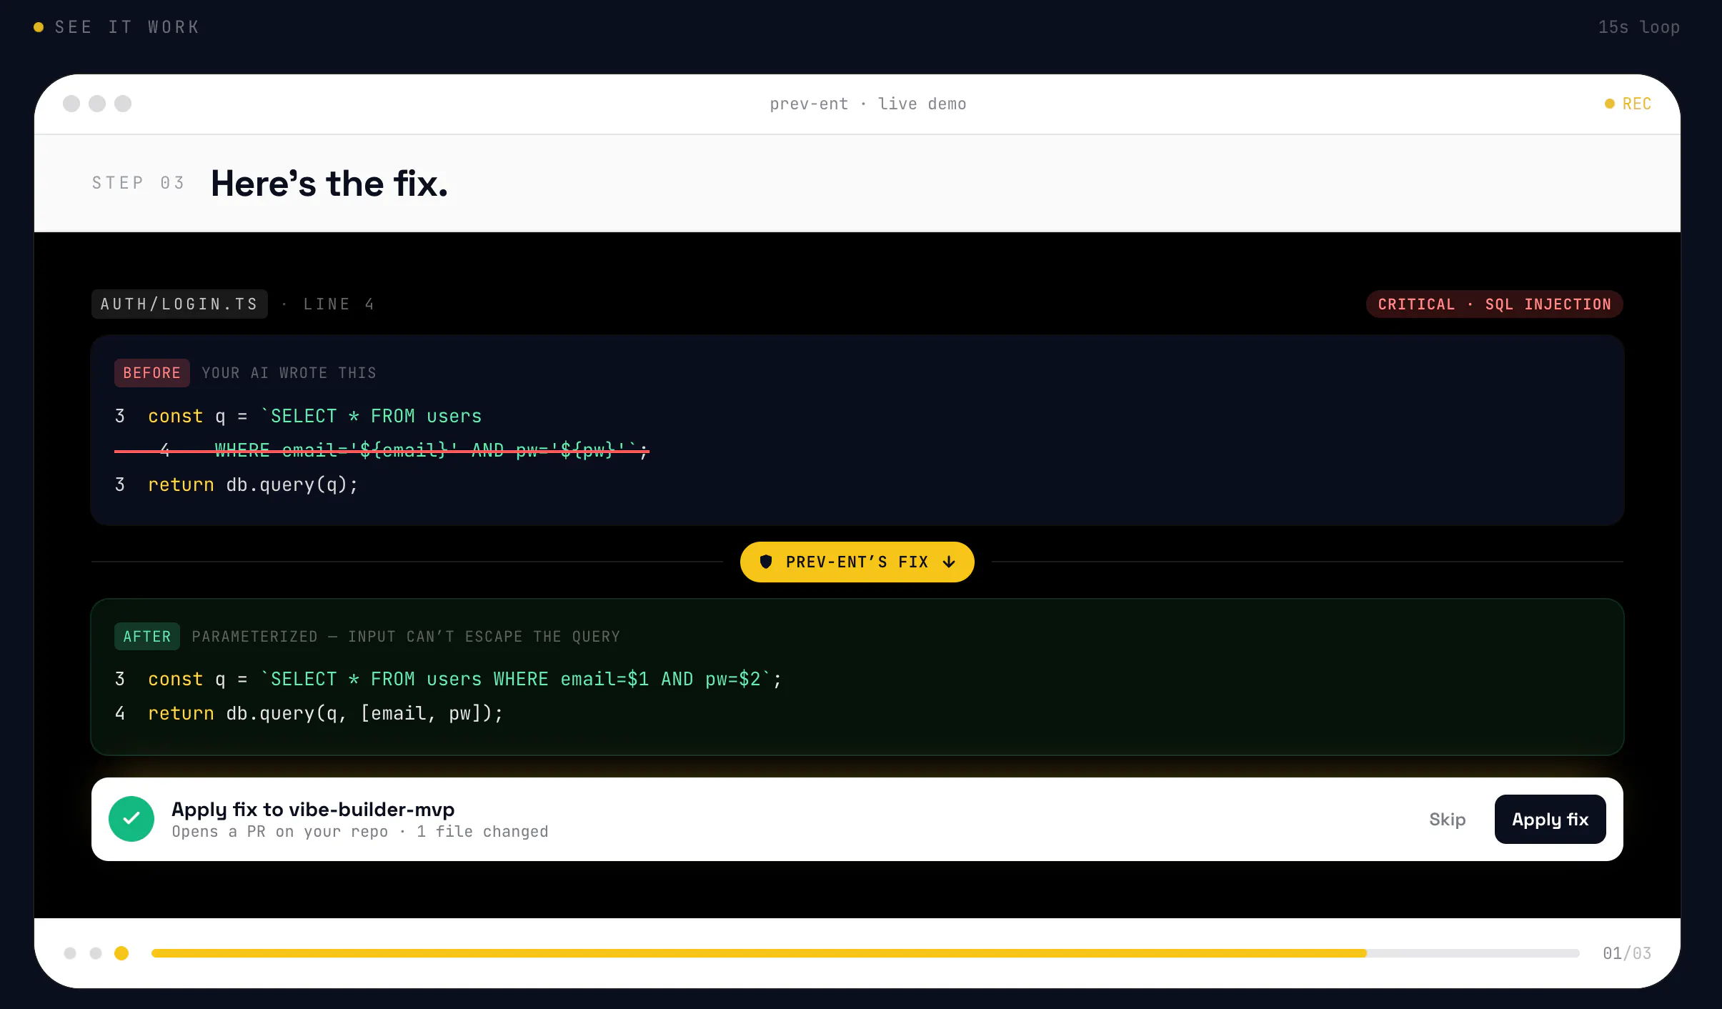
Task: Click the 'const q = `SELECT * FROM users' line in BEFORE
Action: click(x=298, y=416)
